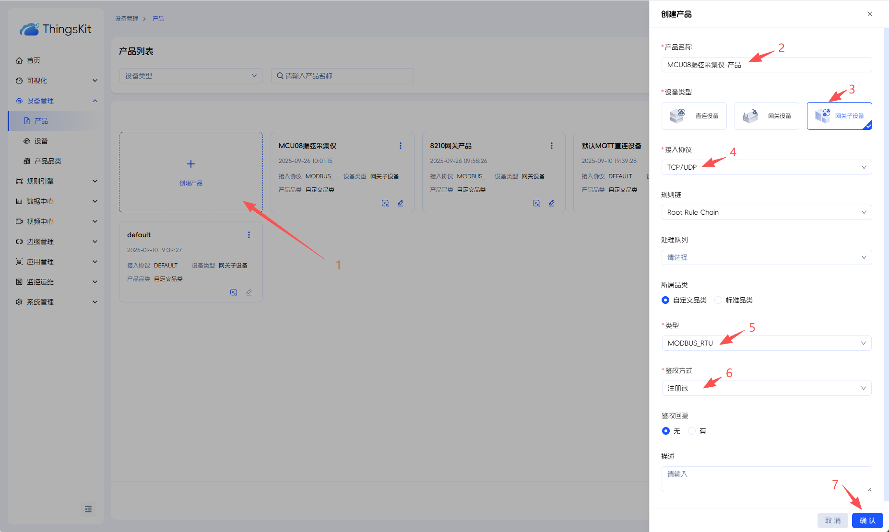Select the 直连设备 device type icon
The width and height of the screenshot is (889, 532).
click(677, 116)
